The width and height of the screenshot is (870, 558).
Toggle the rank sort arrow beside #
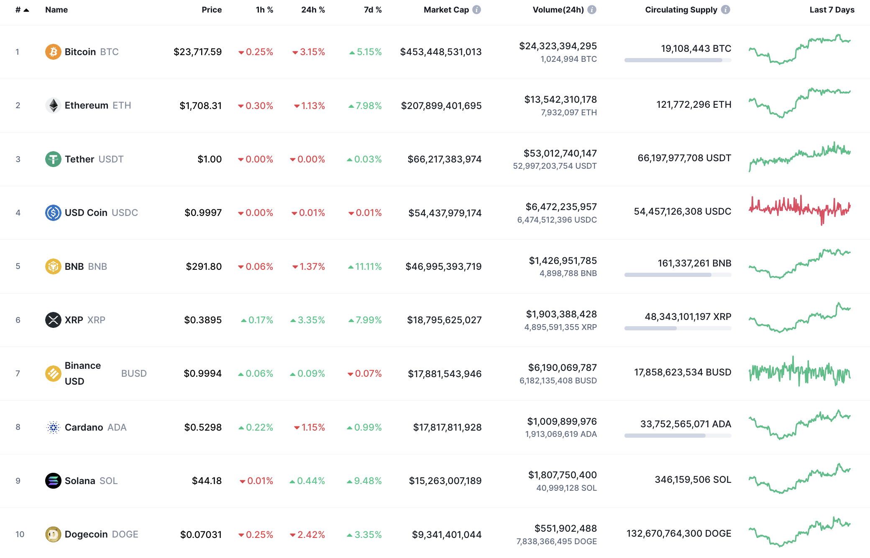[26, 9]
